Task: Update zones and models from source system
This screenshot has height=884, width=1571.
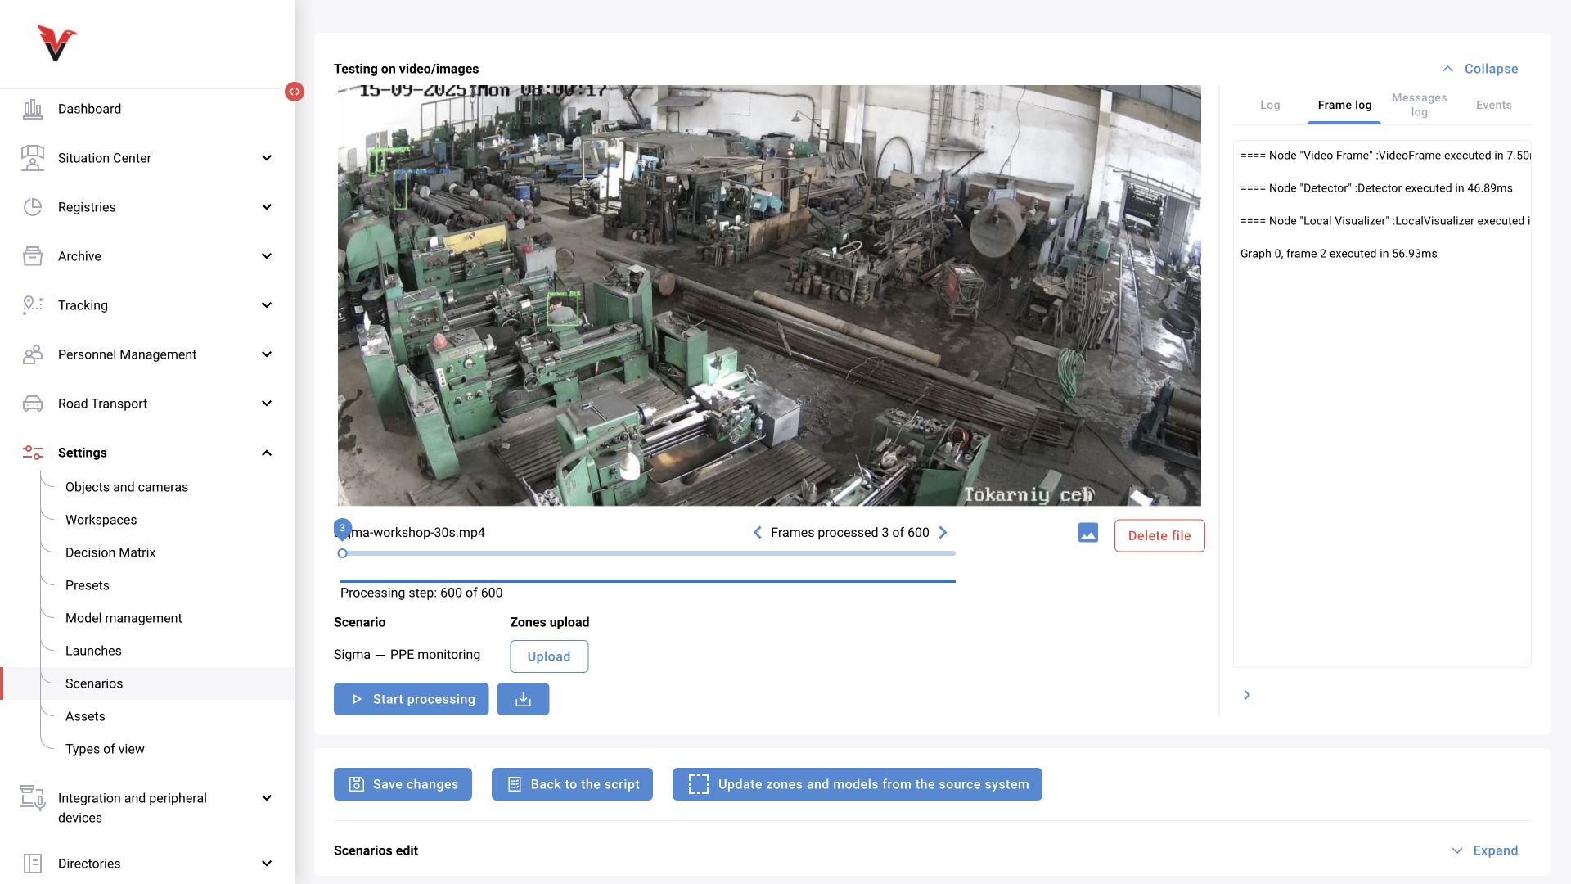Action: [x=857, y=784]
